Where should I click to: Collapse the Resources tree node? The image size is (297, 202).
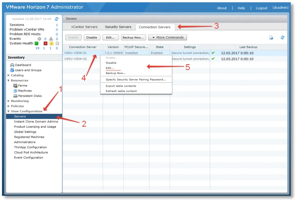8,80
